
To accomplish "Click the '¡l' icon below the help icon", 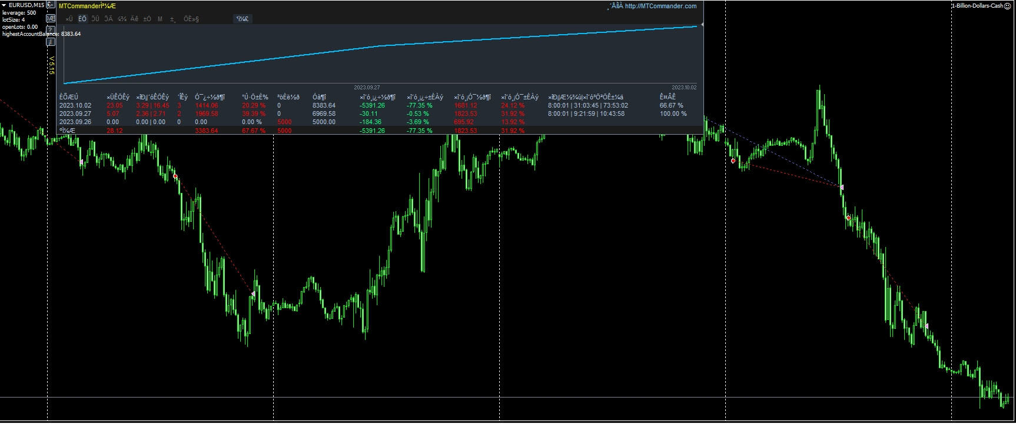I will (x=51, y=42).
